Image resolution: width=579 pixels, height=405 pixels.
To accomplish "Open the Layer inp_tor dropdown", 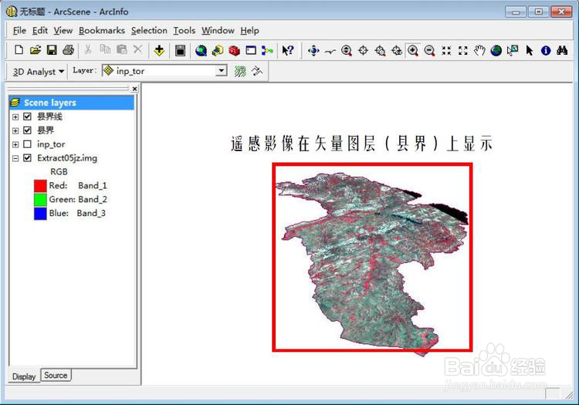I will [x=221, y=70].
